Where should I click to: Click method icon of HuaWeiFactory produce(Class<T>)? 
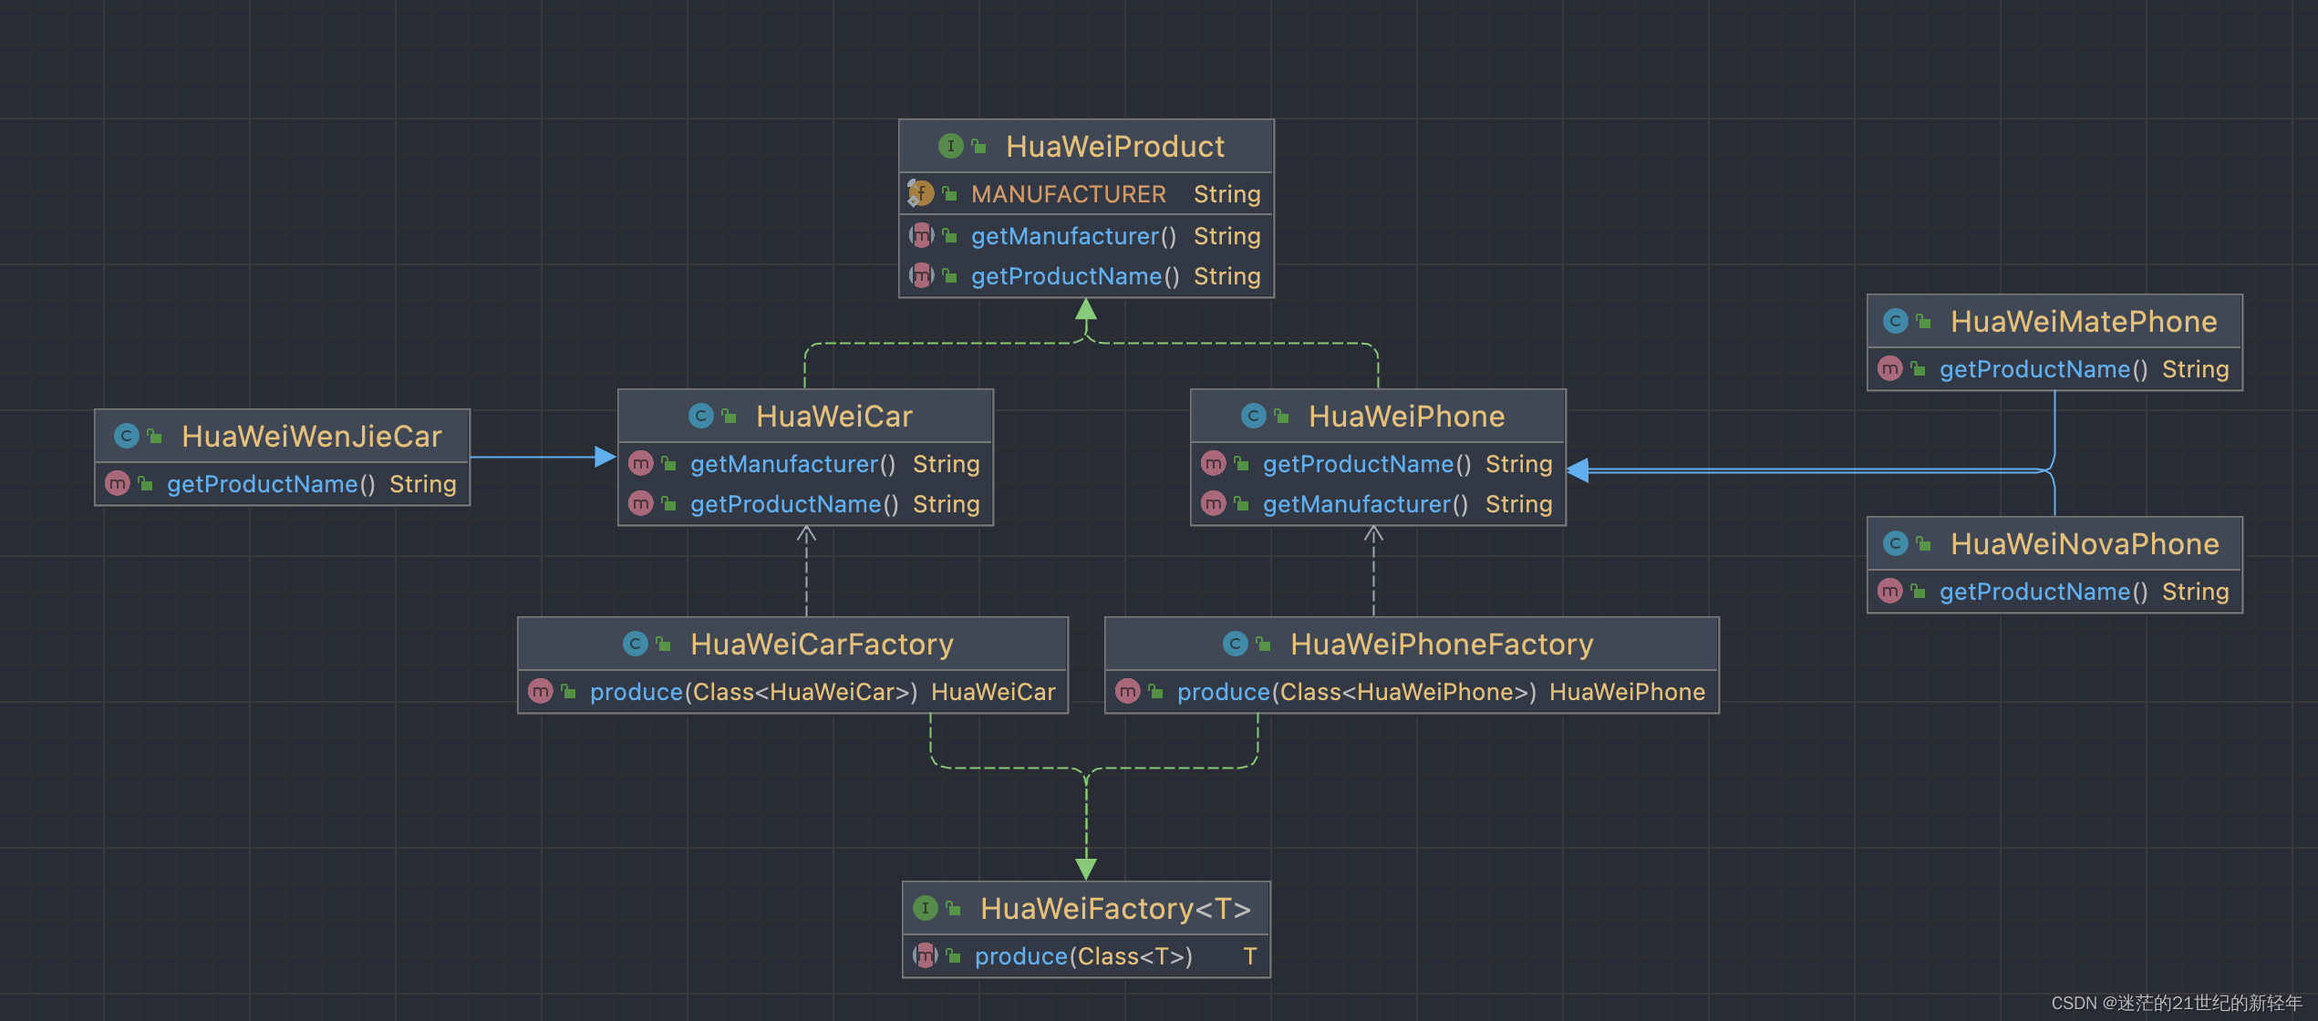[926, 955]
